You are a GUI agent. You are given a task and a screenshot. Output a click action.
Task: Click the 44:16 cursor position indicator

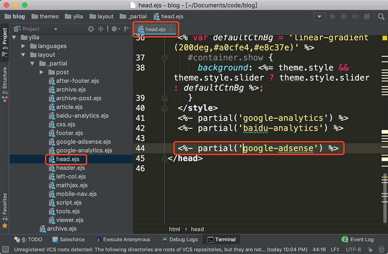[x=319, y=249]
